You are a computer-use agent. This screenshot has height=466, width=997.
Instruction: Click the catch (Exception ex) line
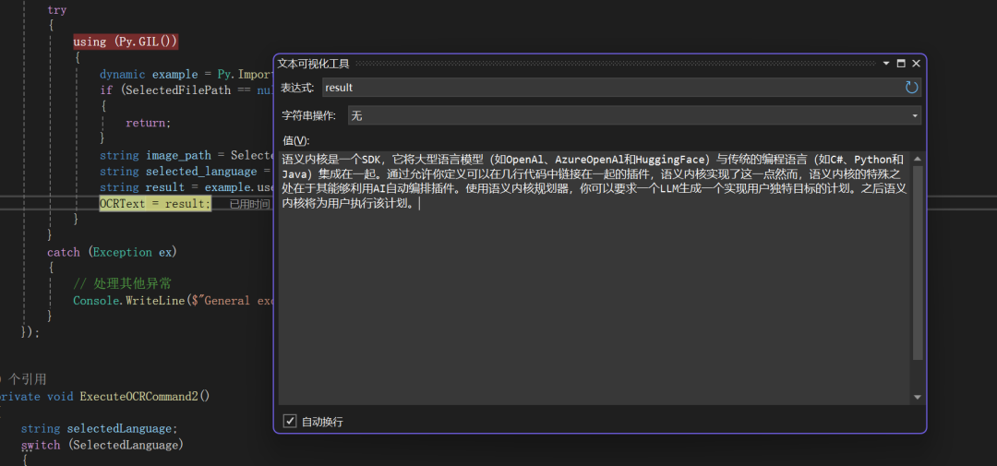tap(112, 253)
